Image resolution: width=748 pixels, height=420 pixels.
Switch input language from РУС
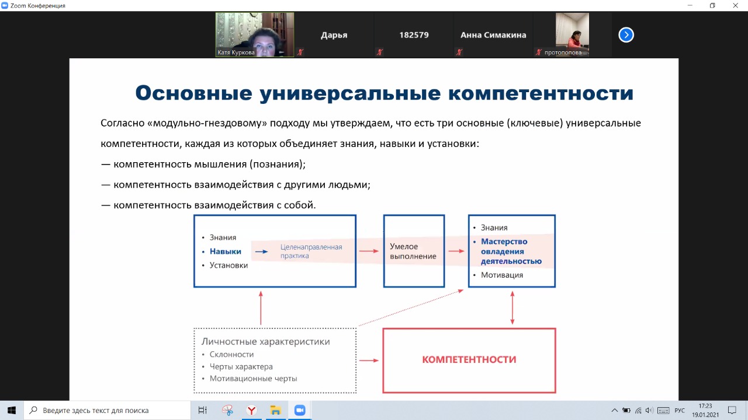click(680, 410)
